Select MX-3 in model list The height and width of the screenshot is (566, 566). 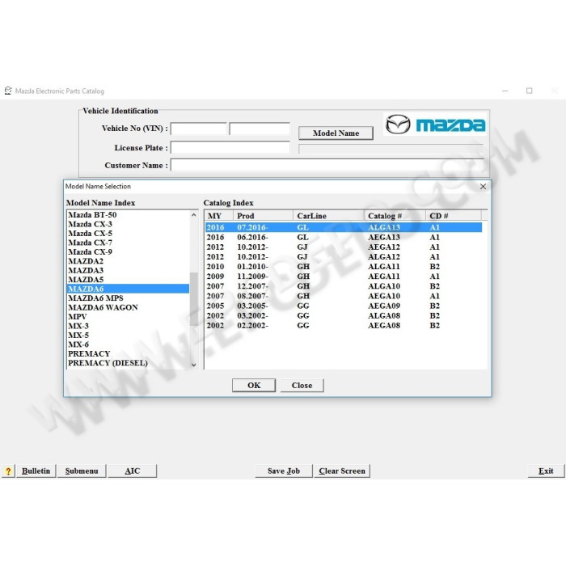(128, 326)
